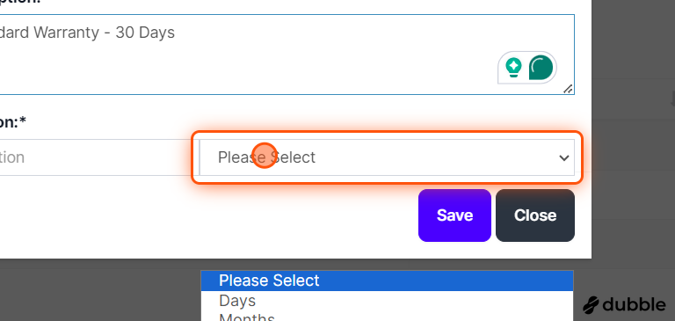Click the dark Close button
675x321 pixels.
pyautogui.click(x=535, y=215)
